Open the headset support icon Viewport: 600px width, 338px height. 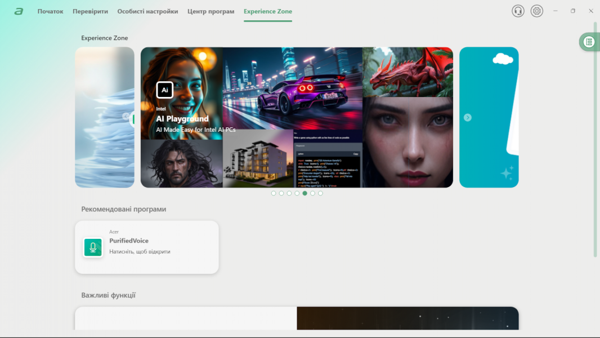coord(518,11)
